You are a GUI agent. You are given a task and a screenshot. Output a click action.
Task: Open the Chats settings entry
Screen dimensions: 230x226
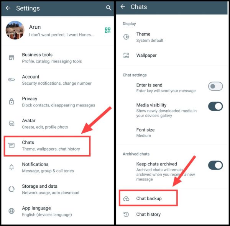(47, 146)
